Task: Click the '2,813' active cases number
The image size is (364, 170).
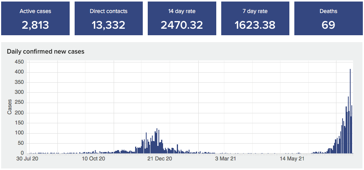Action: pyautogui.click(x=35, y=25)
